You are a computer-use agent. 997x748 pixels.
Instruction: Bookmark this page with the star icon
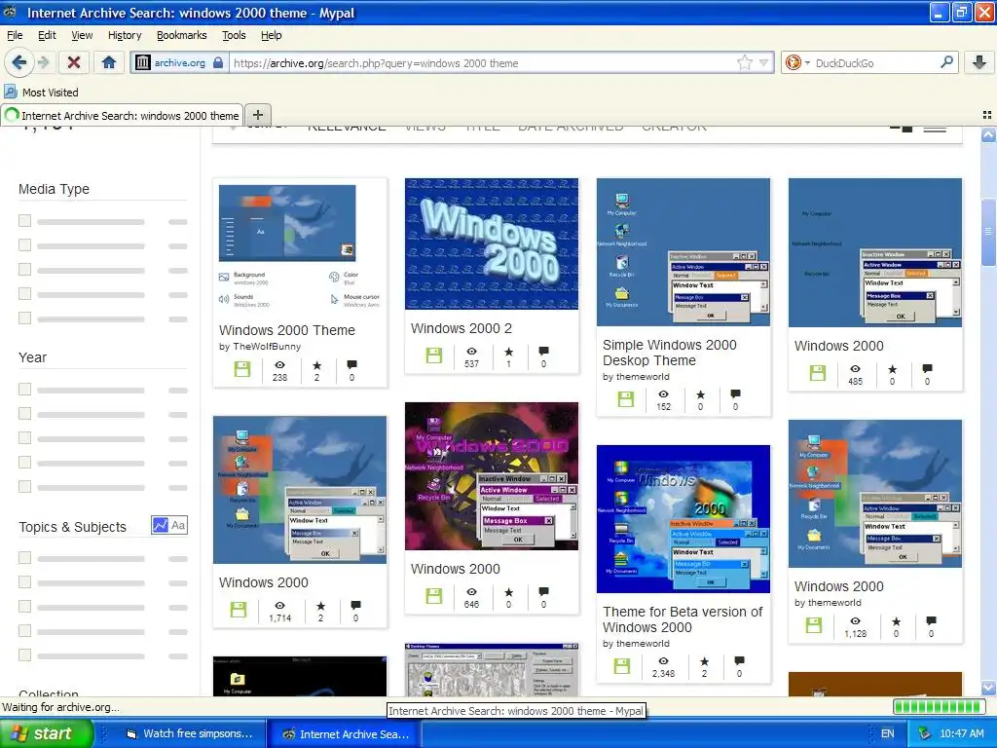click(745, 62)
